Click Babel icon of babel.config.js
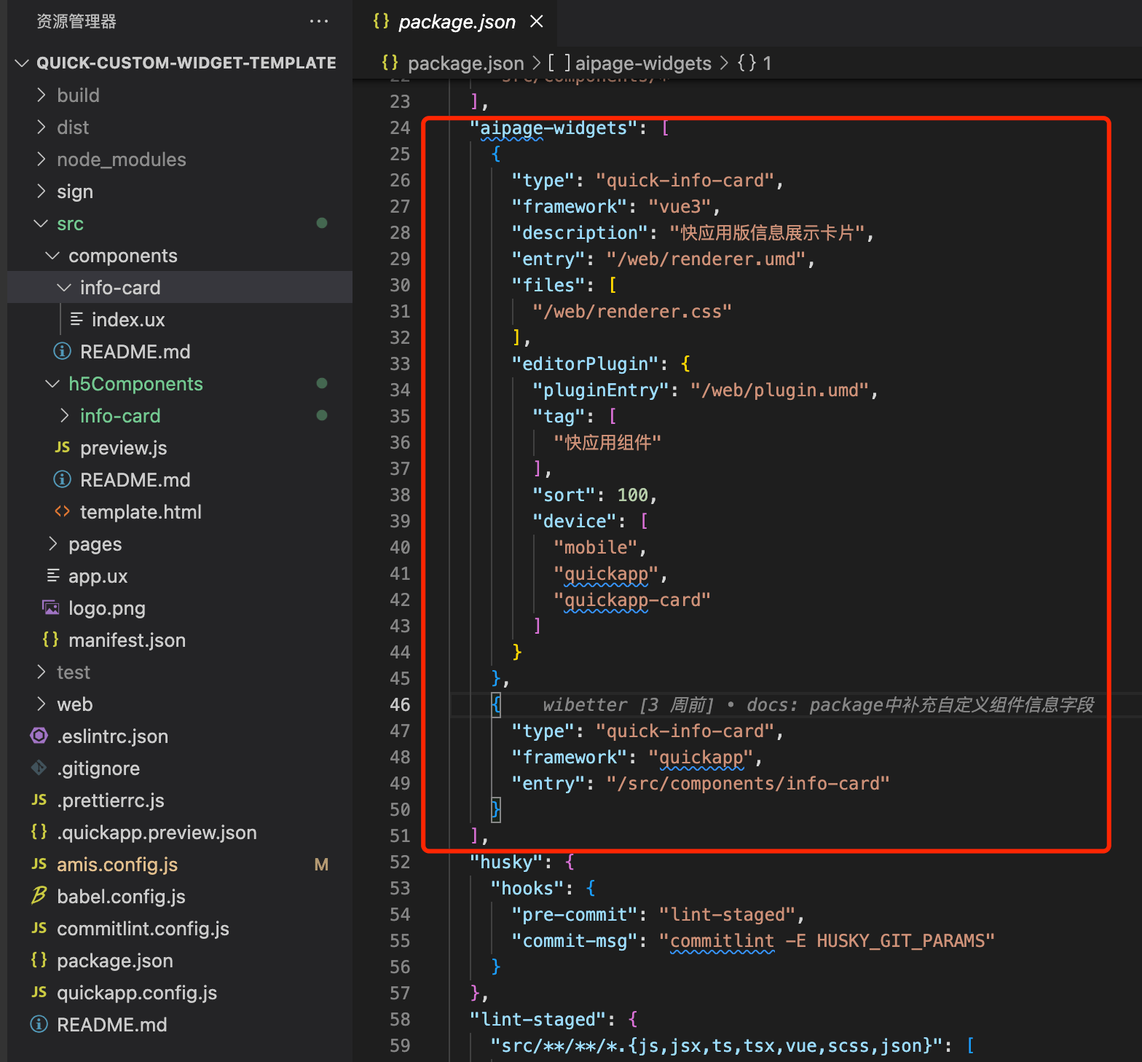 [39, 896]
